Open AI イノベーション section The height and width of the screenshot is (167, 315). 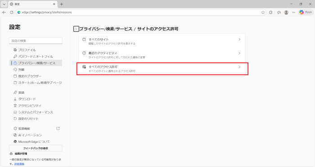[36, 135]
